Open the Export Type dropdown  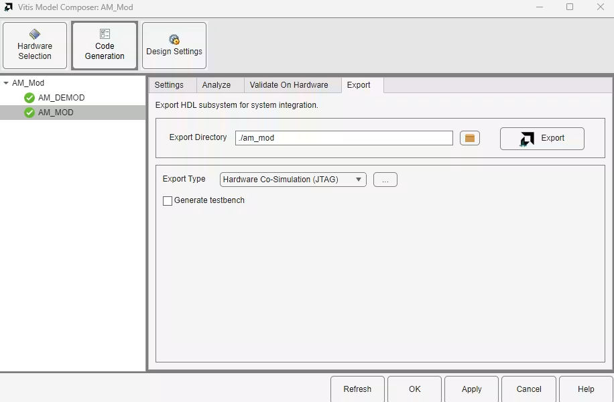293,180
